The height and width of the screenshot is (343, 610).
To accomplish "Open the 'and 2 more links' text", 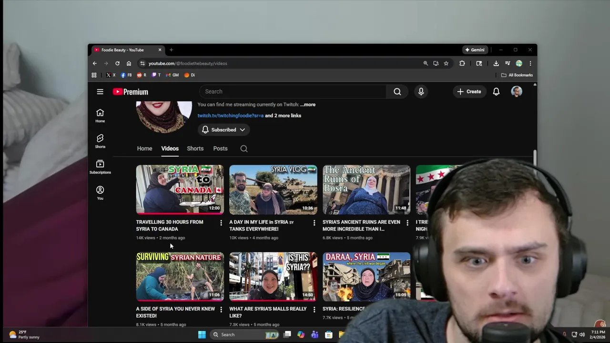I will [283, 115].
